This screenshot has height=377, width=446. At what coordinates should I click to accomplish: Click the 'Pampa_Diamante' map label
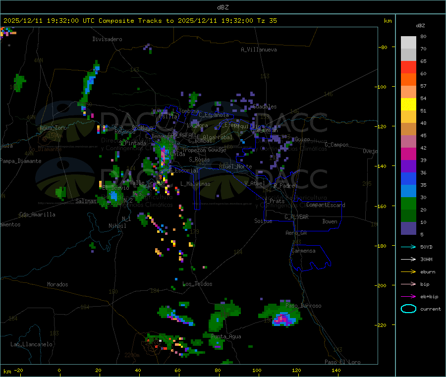click(x=20, y=161)
